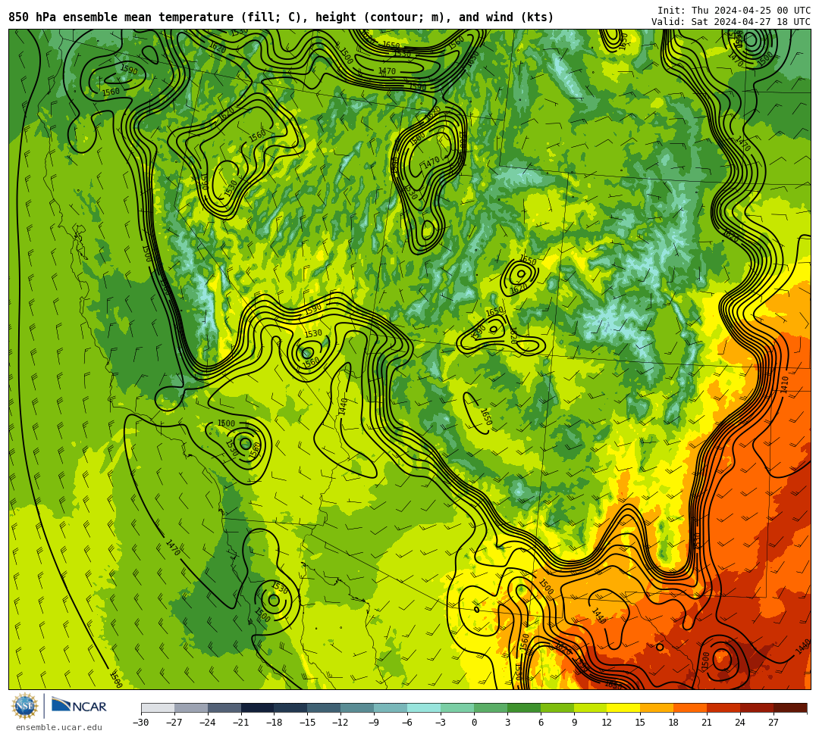This screenshot has height=737, width=819.
Task: Click the NCAR logo
Action: tap(79, 706)
